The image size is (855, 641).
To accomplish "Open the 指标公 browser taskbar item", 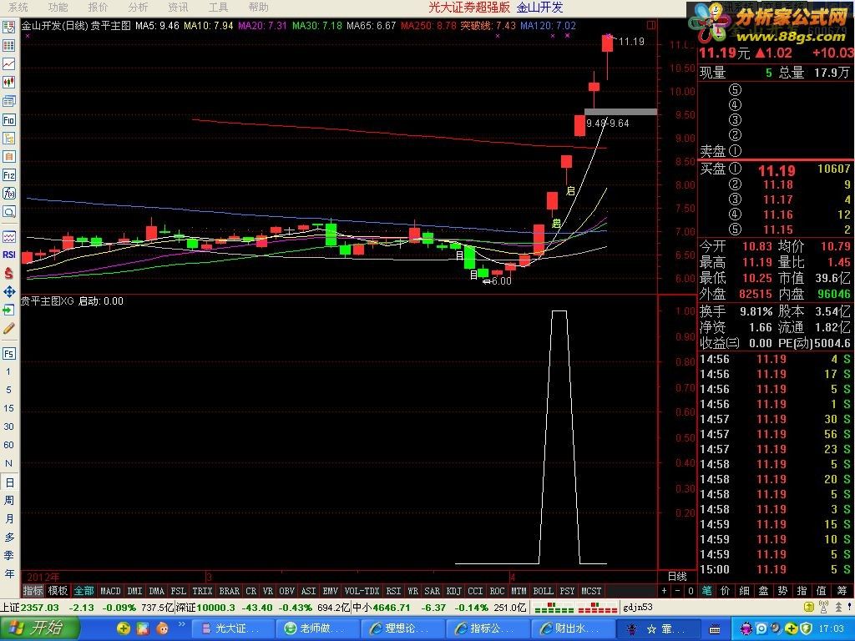I will (487, 628).
